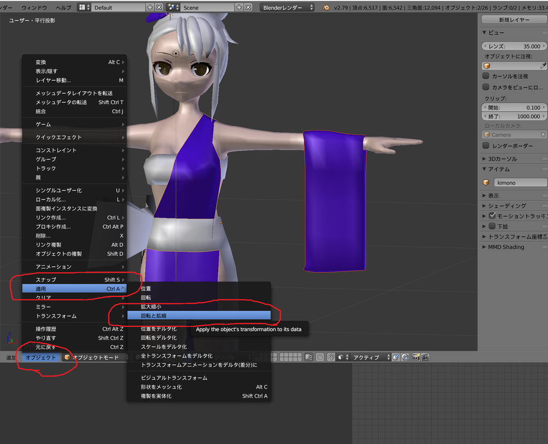This screenshot has width=548, height=444.
Task: Collapse the ビュー panel
Action: point(484,33)
